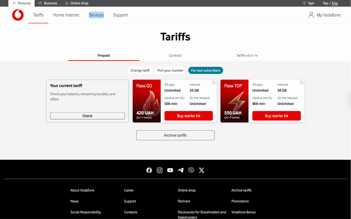Expand Flexx TOP card details arrow
The image size is (351, 219).
click(302, 83)
